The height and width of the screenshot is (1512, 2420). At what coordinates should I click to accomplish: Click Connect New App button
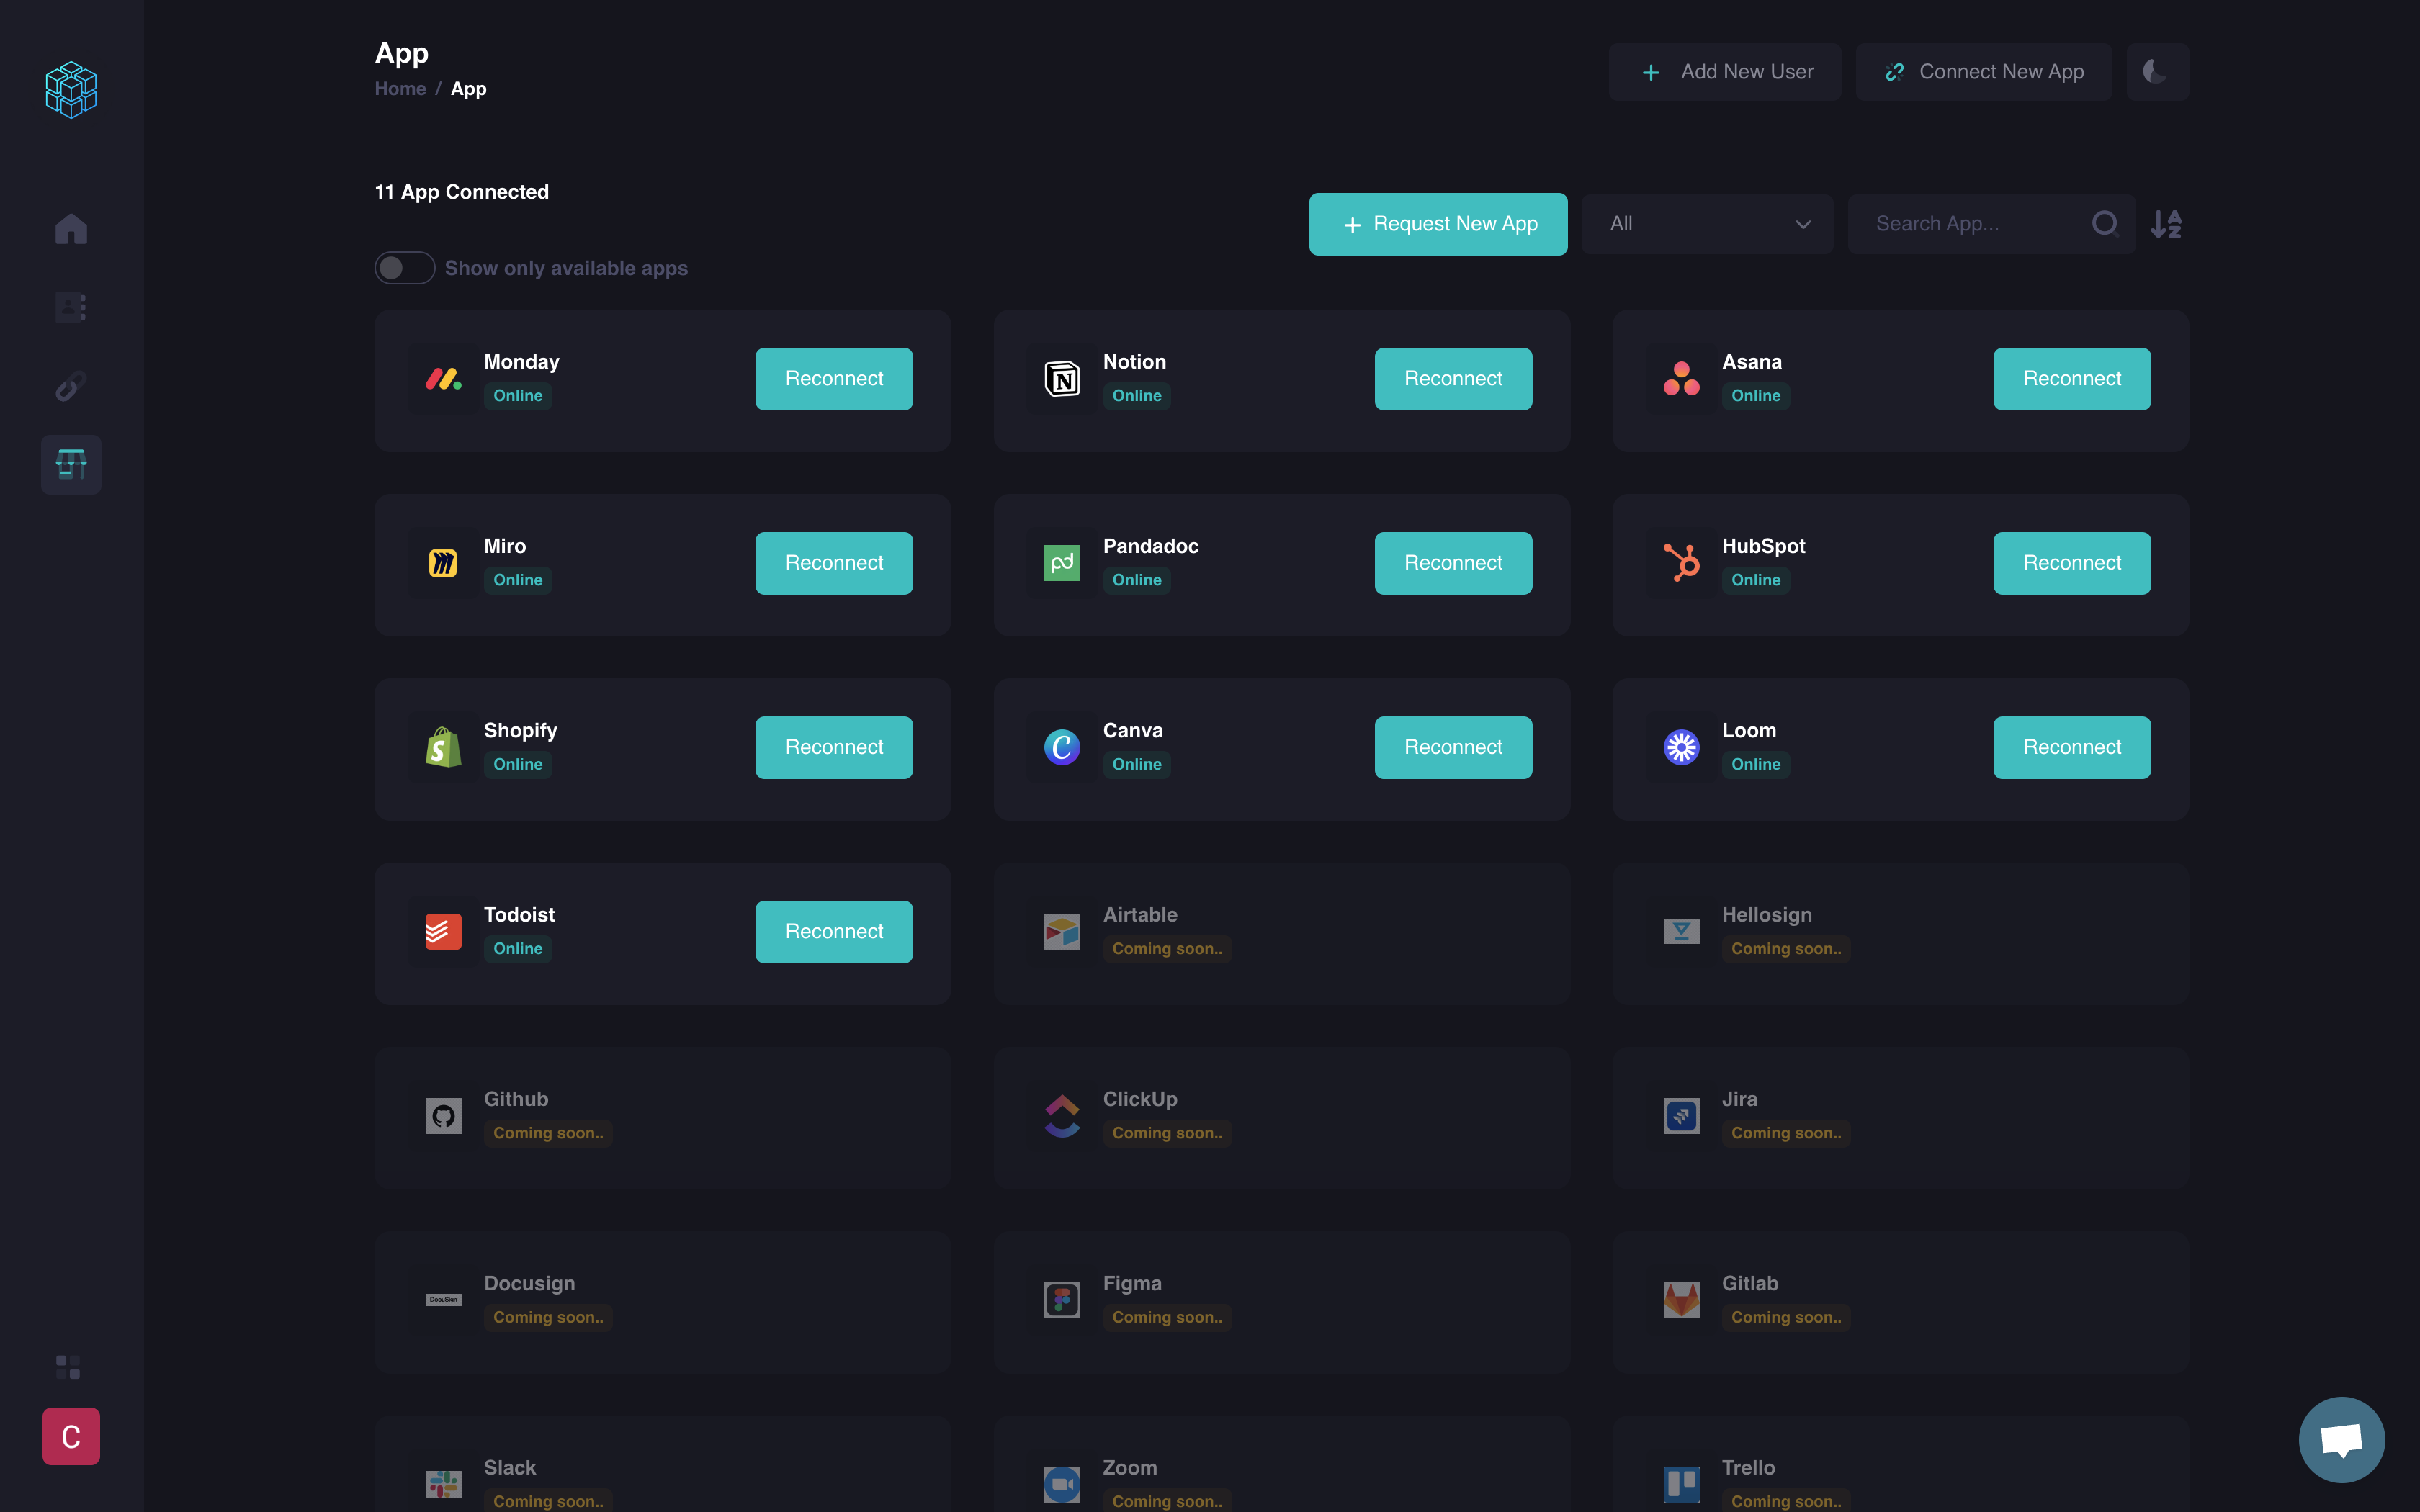(x=1983, y=72)
